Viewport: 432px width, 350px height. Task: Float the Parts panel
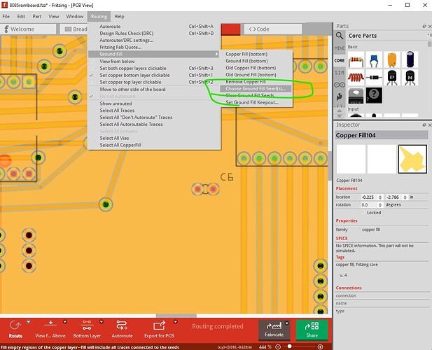tap(424, 26)
